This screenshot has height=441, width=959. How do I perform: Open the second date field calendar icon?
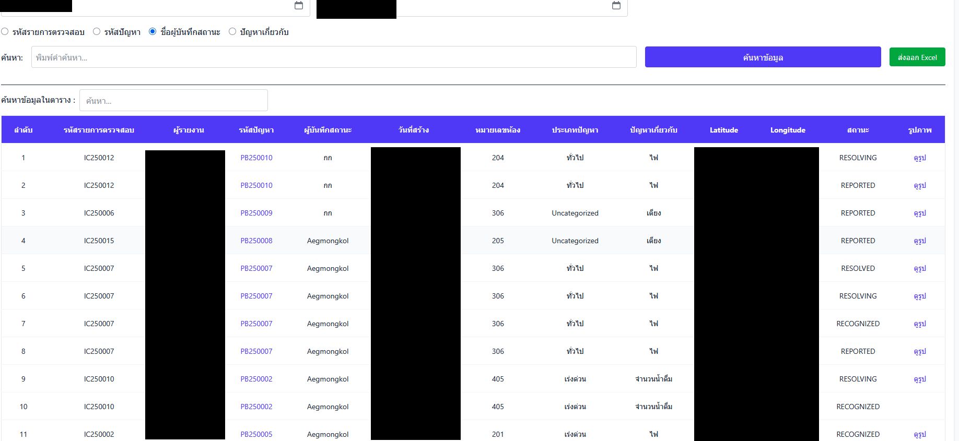pyautogui.click(x=616, y=5)
